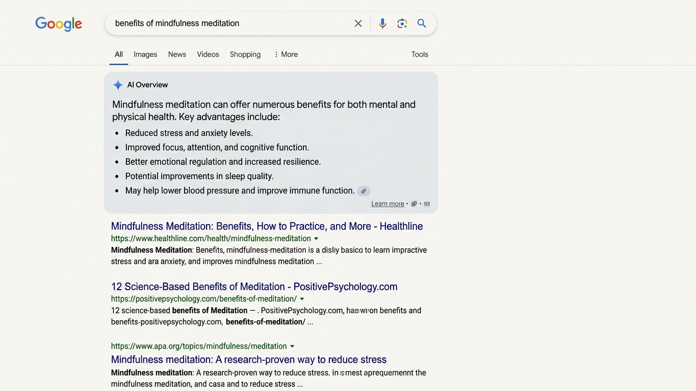The height and width of the screenshot is (391, 696).
Task: Click the Healthline result snippet text
Action: tap(269, 256)
